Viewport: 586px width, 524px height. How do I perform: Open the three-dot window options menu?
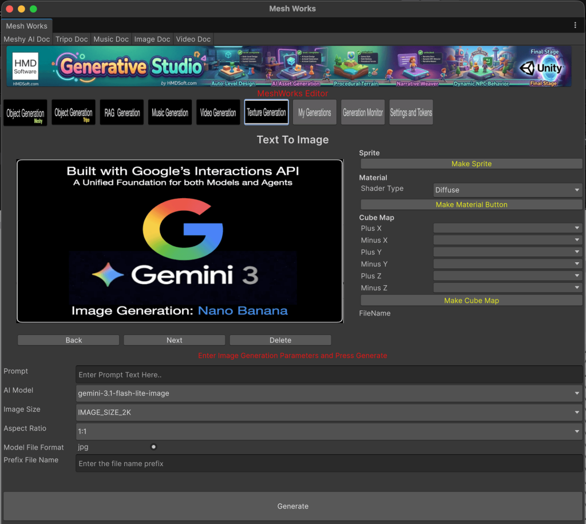click(x=575, y=25)
